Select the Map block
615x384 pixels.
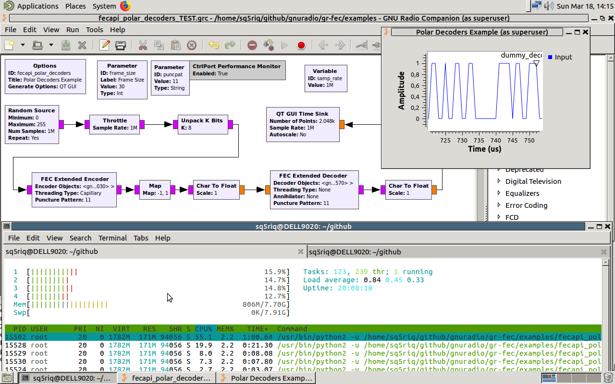(155, 190)
